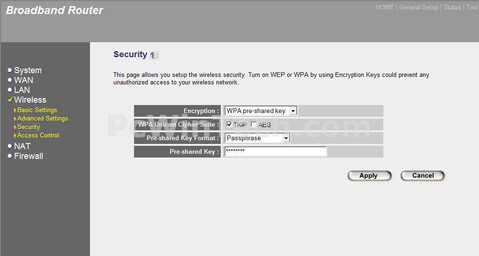Click the arrow icon beside Basic Settings

pos(15,110)
